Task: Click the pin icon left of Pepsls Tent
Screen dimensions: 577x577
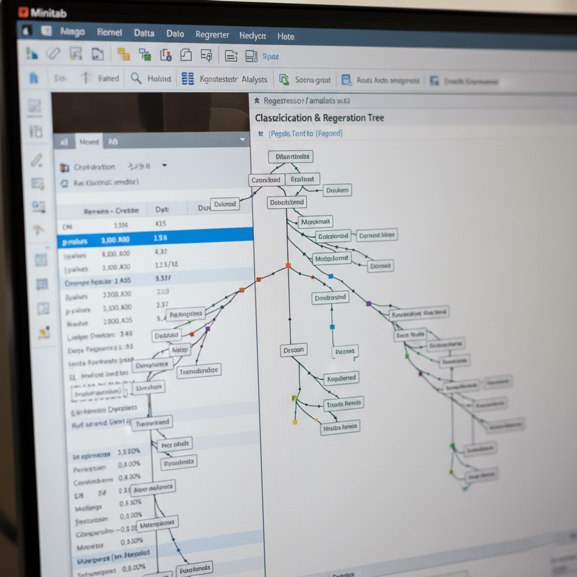Action: (x=261, y=134)
